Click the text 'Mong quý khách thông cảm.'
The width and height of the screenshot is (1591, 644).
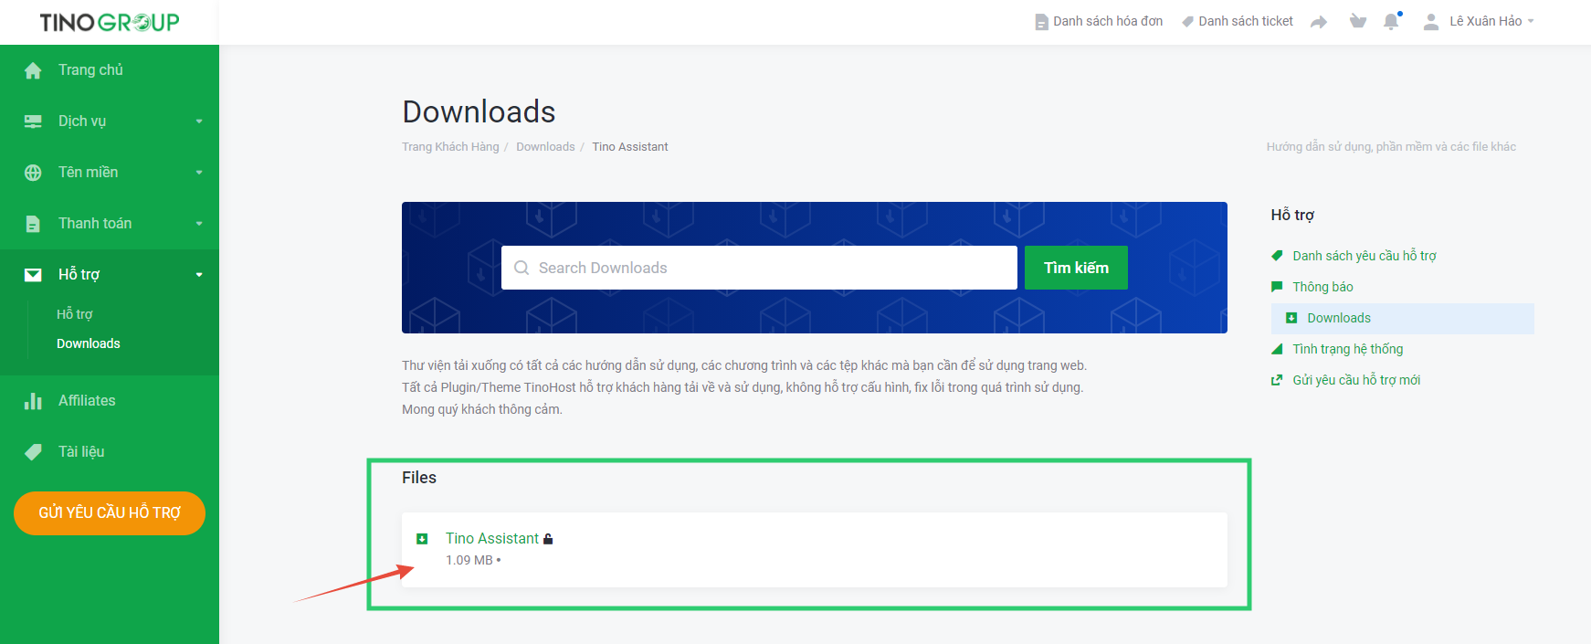[482, 409]
